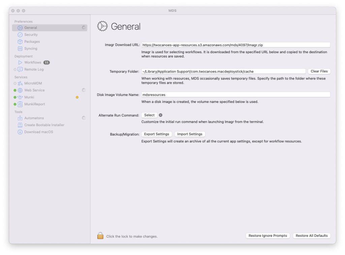Image resolution: width=345 pixels, height=255 pixels.
Task: Click Restore All Defaults
Action: 312,236
